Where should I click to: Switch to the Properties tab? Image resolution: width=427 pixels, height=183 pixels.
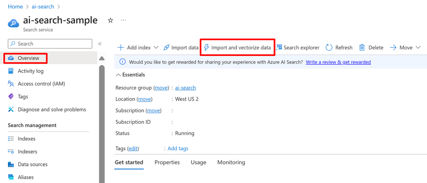click(167, 163)
